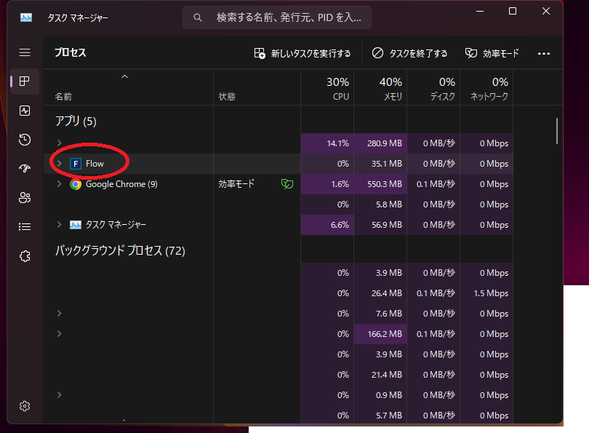Click the 550.3 MB memory cell
Viewport: 589px width, 433px height.
tap(380, 184)
